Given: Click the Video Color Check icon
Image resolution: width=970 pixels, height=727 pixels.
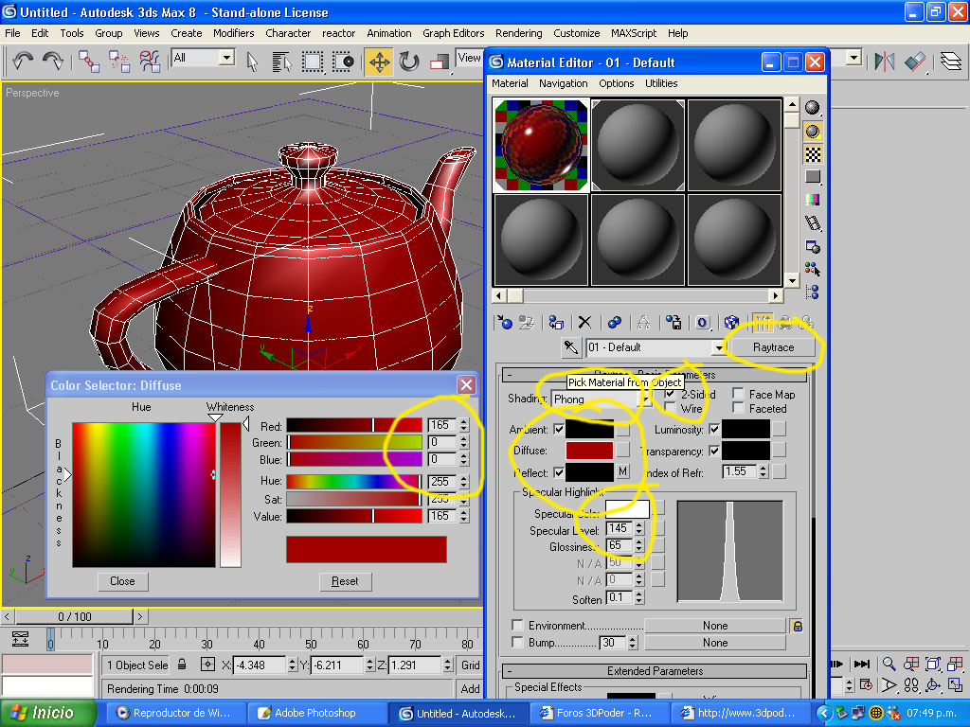Looking at the screenshot, I should pyautogui.click(x=812, y=200).
